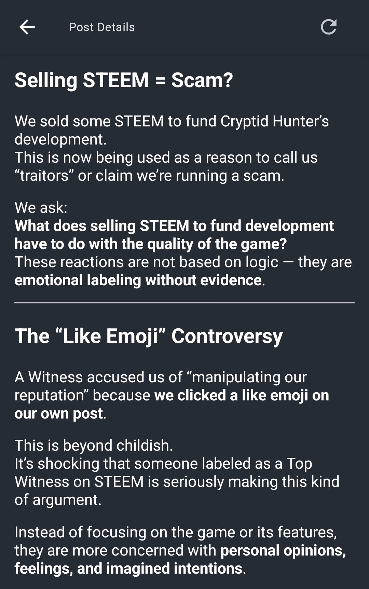This screenshot has height=589, width=369.
Task: Tap the 'We ask:' line
Action: pos(41,207)
